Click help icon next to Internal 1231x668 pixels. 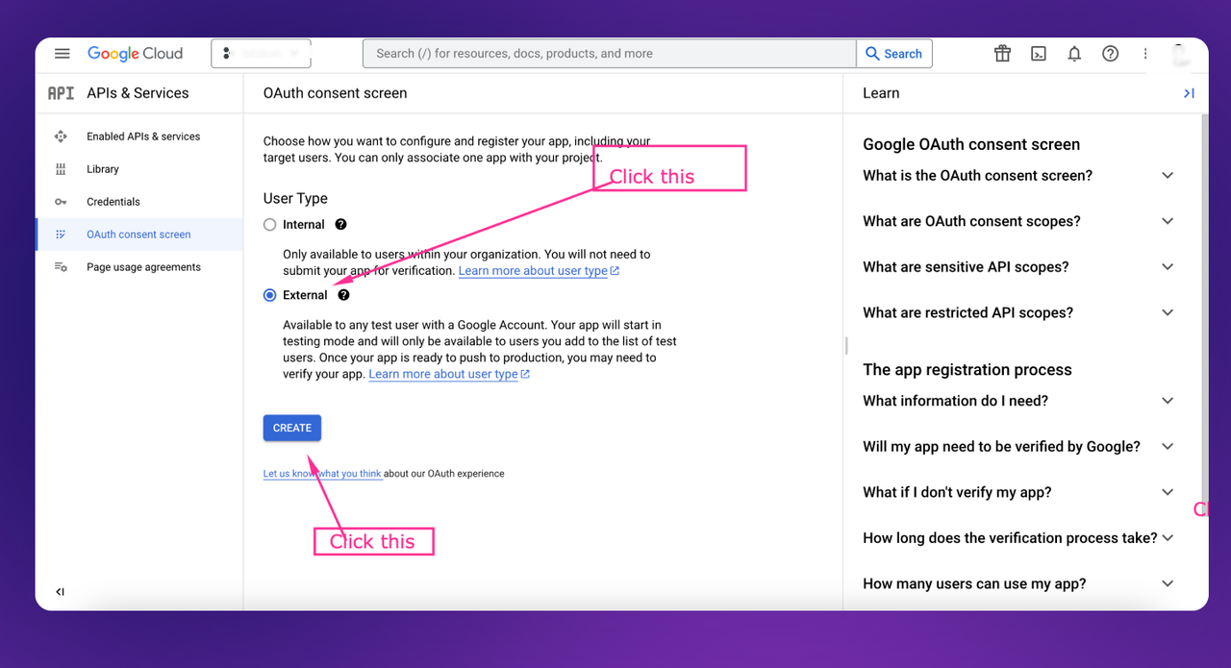point(340,224)
